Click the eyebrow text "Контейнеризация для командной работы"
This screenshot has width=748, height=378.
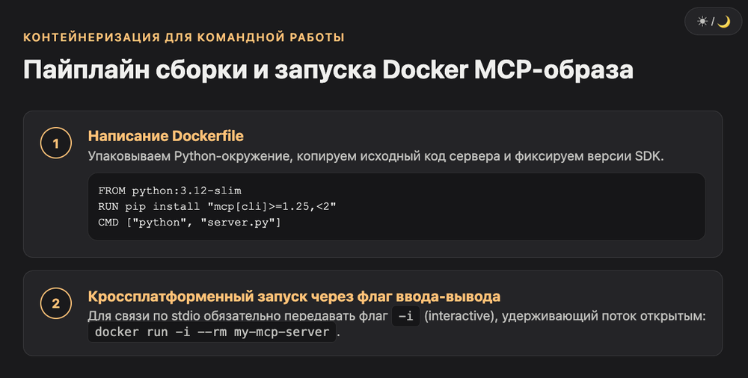184,37
